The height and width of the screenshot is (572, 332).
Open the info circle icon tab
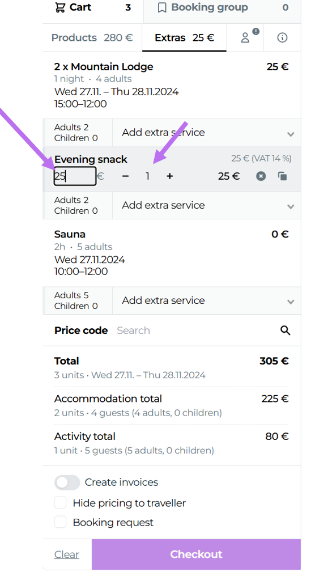(282, 37)
